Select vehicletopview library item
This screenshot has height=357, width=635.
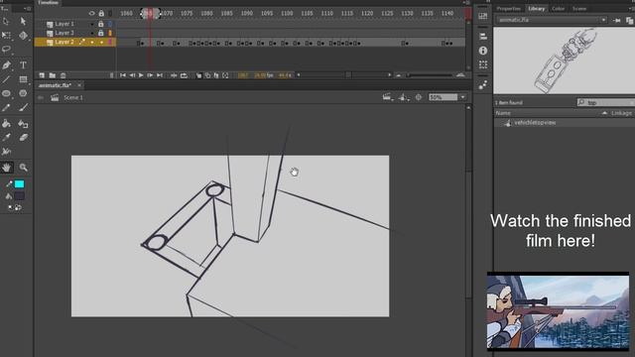(x=535, y=123)
